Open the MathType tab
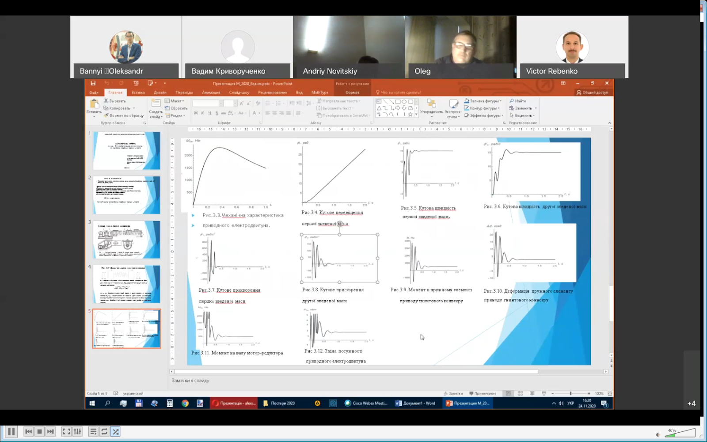The height and width of the screenshot is (442, 707). pyautogui.click(x=320, y=92)
